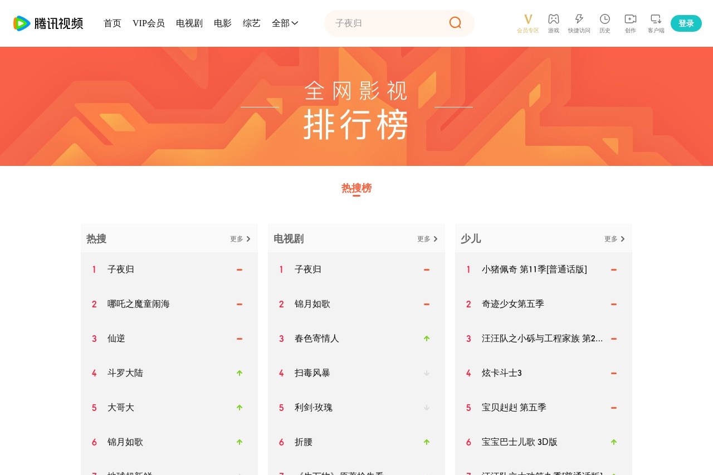
Task: Click the Tencent Video logo
Action: [x=48, y=23]
